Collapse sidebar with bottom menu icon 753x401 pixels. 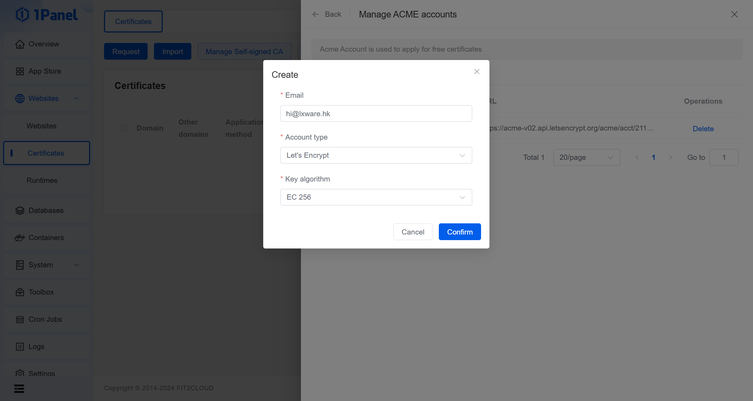coord(19,389)
